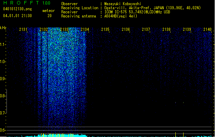Click the 1.1 kHz frequency tick label

pos(3,45)
